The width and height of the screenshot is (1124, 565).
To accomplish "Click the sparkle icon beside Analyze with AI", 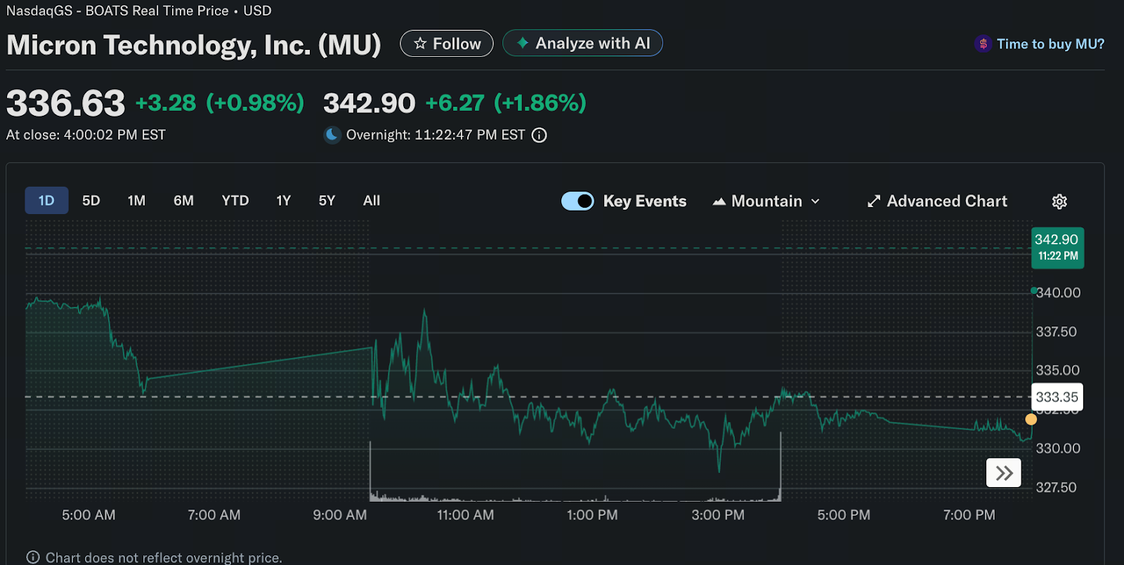I will [523, 43].
